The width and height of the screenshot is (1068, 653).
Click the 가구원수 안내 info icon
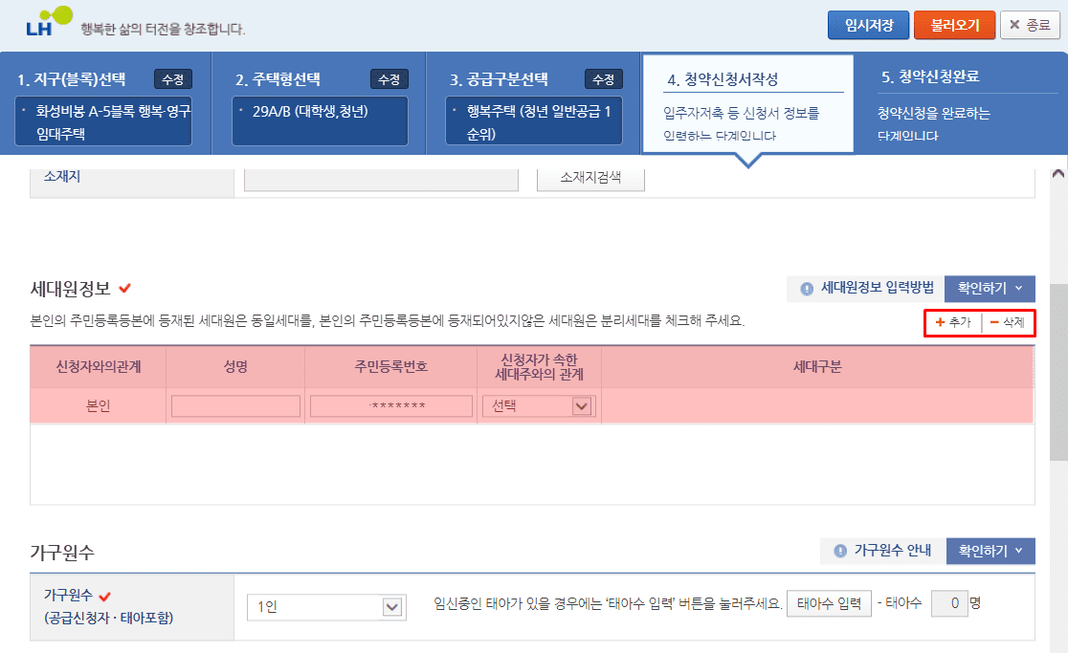(840, 551)
